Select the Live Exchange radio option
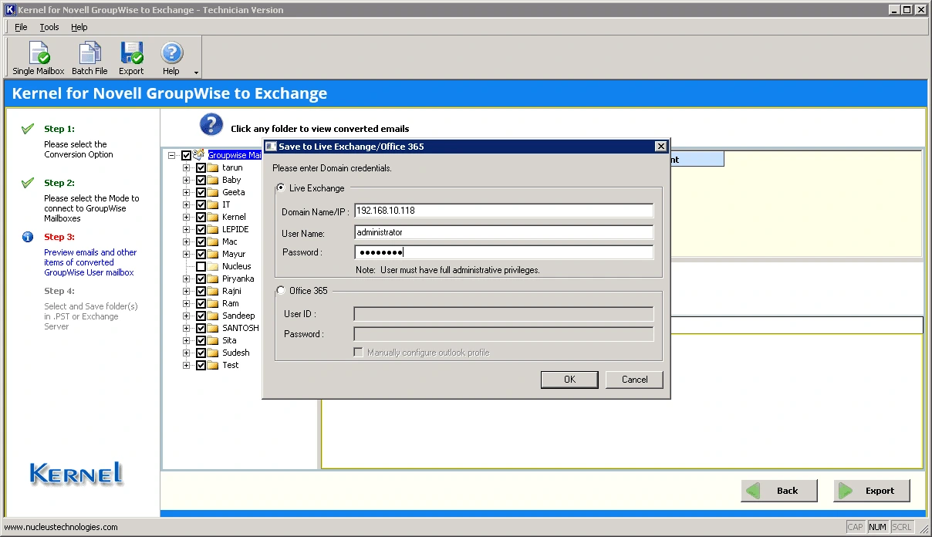Image resolution: width=932 pixels, height=537 pixels. coord(280,188)
